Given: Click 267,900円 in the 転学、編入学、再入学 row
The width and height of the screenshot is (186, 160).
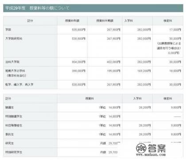Looking at the screenshot, I should 113,84.
